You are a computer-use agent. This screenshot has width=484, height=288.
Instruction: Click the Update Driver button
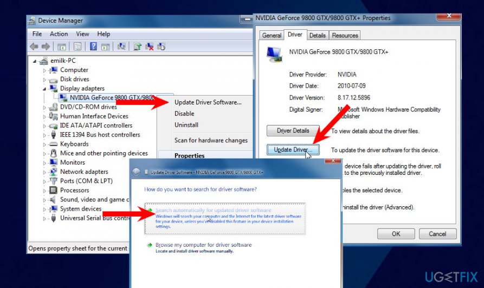pyautogui.click(x=293, y=149)
